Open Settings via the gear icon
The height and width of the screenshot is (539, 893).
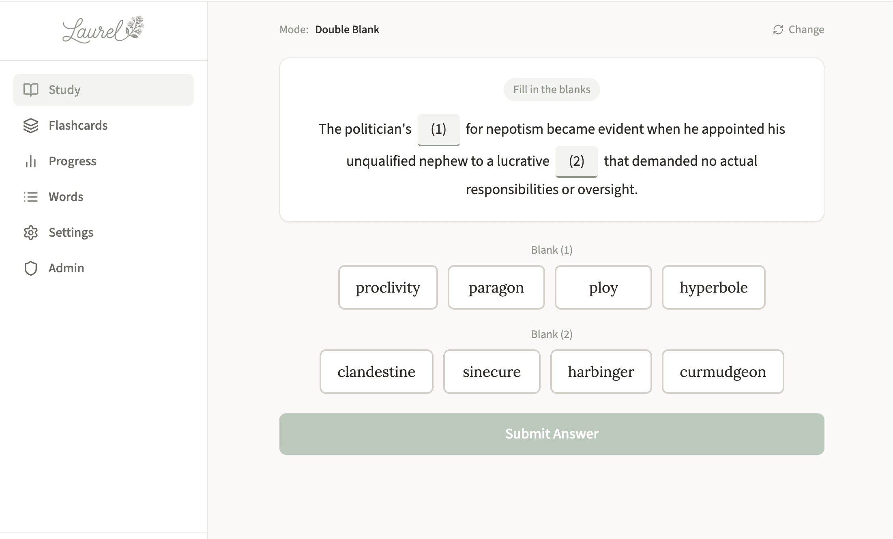(x=30, y=232)
